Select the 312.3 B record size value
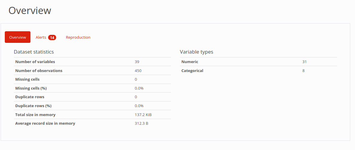Screen dimensions: 355x150 coord(141,123)
